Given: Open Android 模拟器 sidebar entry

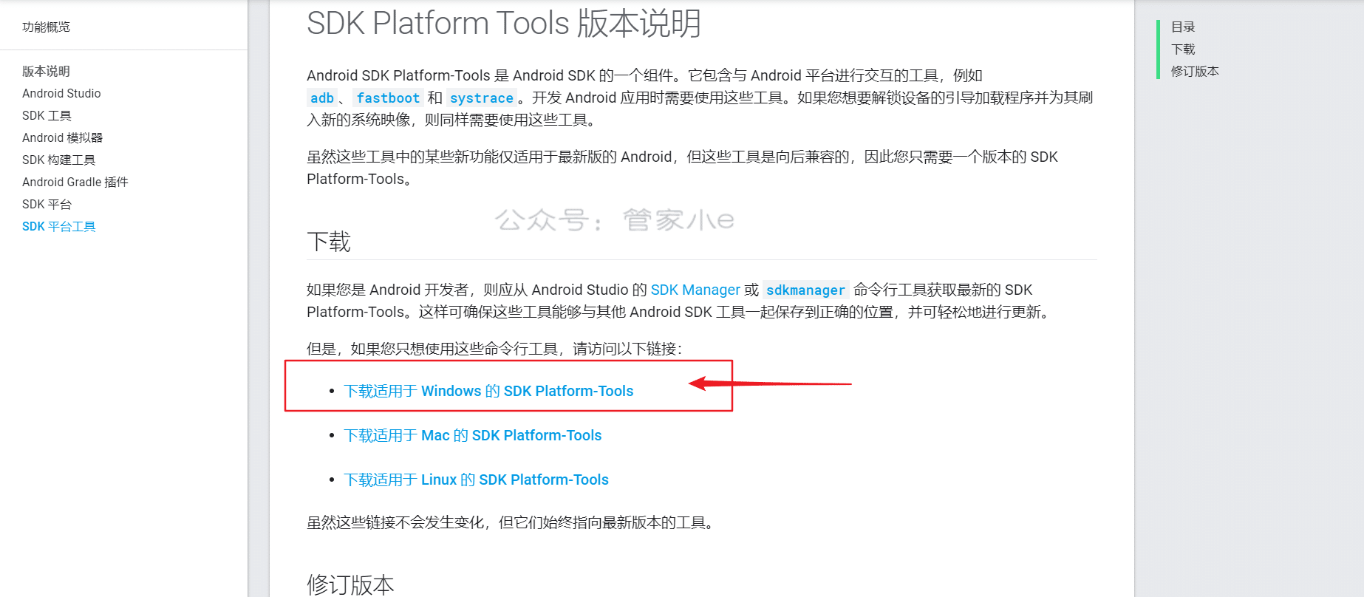Looking at the screenshot, I should tap(62, 138).
